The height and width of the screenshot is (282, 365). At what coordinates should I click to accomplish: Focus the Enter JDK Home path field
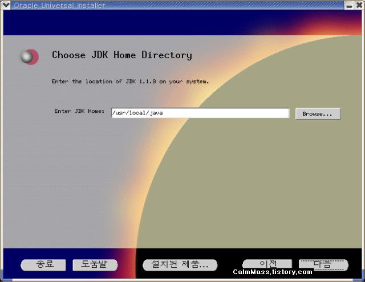click(x=200, y=113)
